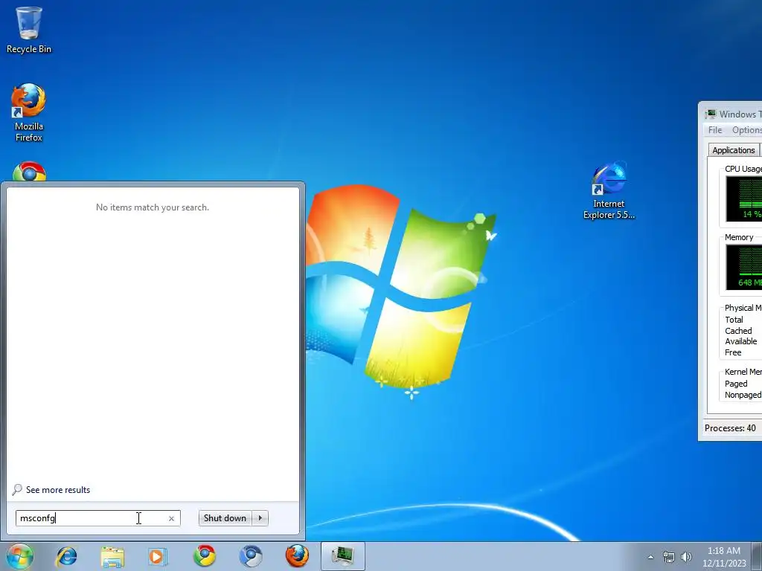Click the CPU Usage graph in Task Manager

[744, 199]
